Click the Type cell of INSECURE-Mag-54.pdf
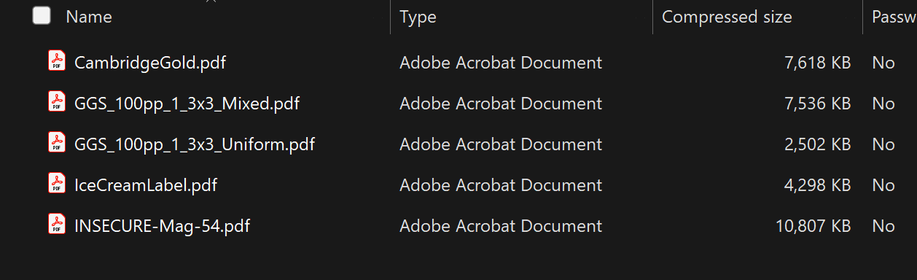Viewport: 917px width, 280px height. [501, 226]
